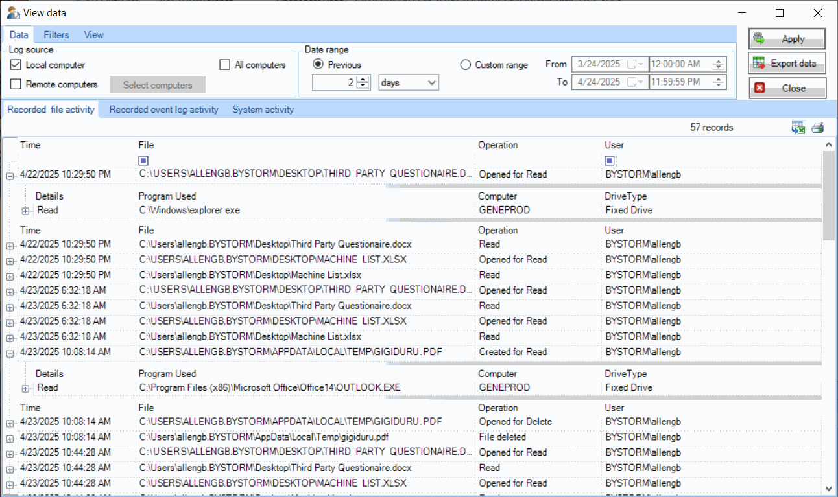838x497 pixels.
Task: Open the System activity tab
Action: point(263,110)
